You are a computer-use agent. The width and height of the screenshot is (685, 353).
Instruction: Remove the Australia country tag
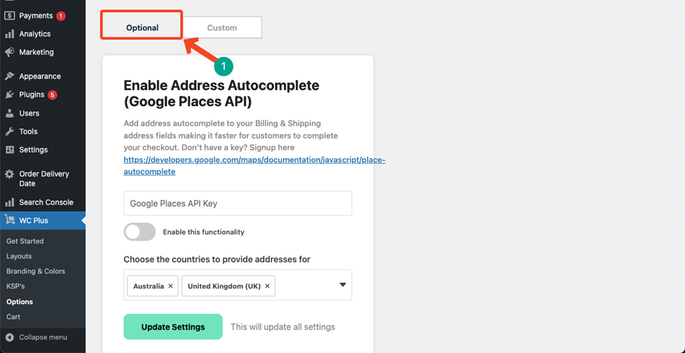171,286
